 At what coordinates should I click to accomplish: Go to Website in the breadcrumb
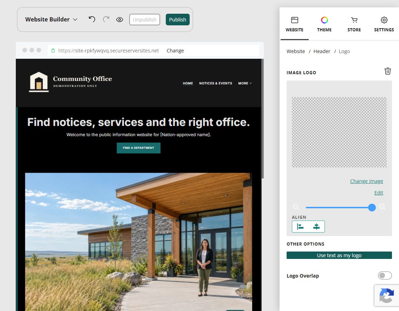pyautogui.click(x=296, y=51)
